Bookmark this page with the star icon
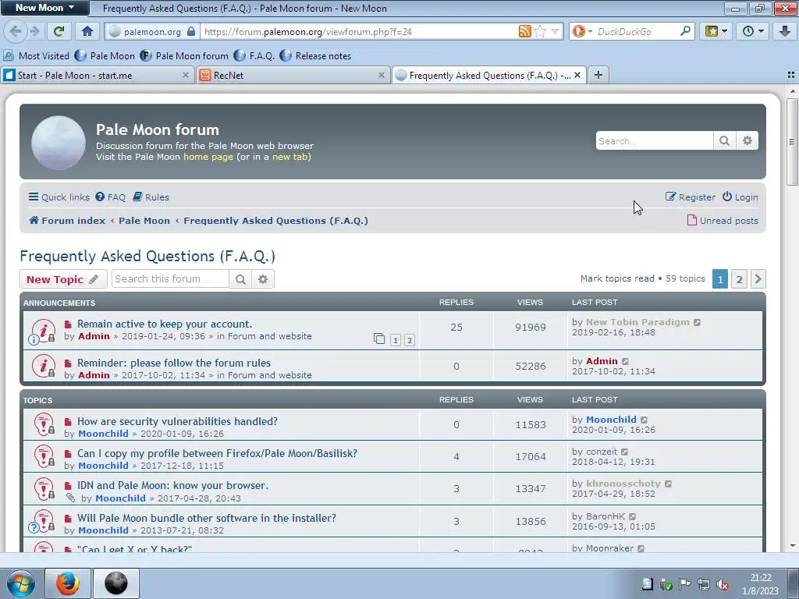Image resolution: width=799 pixels, height=599 pixels. click(540, 31)
